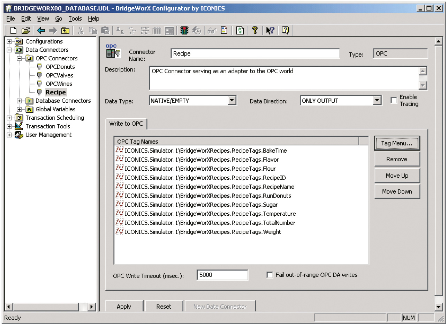The height and width of the screenshot is (326, 448).
Task: Expand the Database Connectors node
Action: tap(20, 101)
